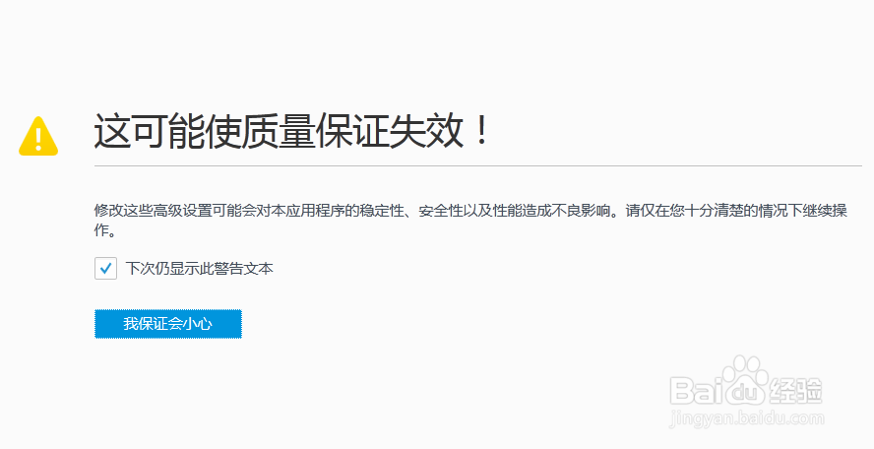Viewport: 874px width, 449px height.
Task: Click the phrase 不良影响 in the paragraph
Action: click(582, 211)
